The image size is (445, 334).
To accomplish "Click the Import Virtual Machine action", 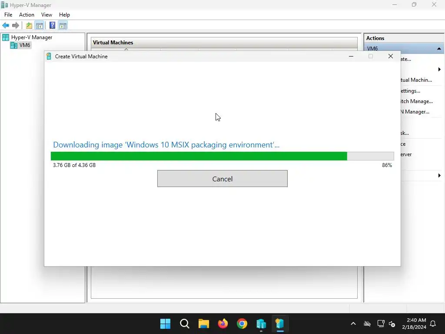I will pos(416,80).
